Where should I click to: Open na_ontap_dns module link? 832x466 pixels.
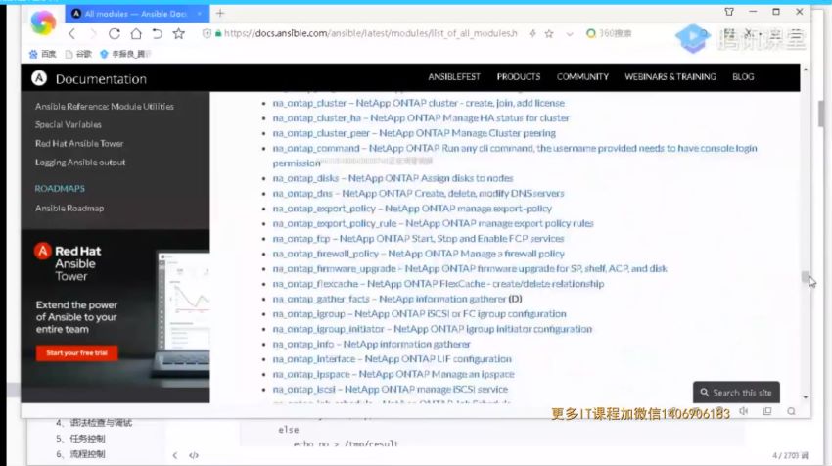[418, 193]
